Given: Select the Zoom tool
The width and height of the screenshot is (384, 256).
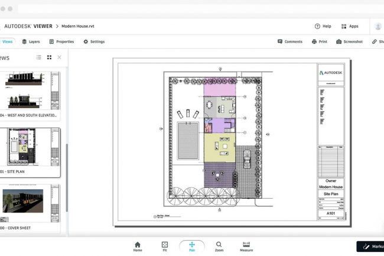Looking at the screenshot, I should pyautogui.click(x=219, y=246).
